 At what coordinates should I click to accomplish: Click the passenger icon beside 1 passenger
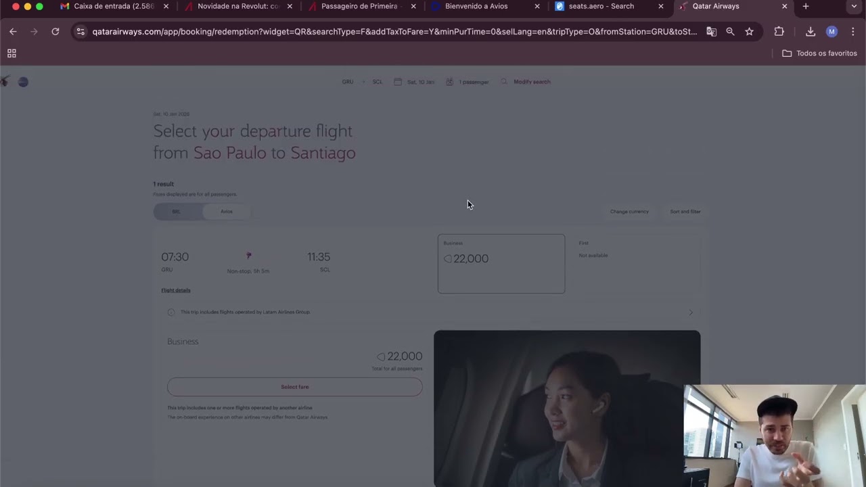tap(449, 82)
